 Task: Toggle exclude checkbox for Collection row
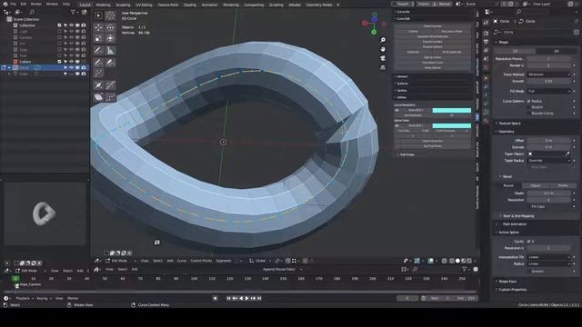point(59,25)
